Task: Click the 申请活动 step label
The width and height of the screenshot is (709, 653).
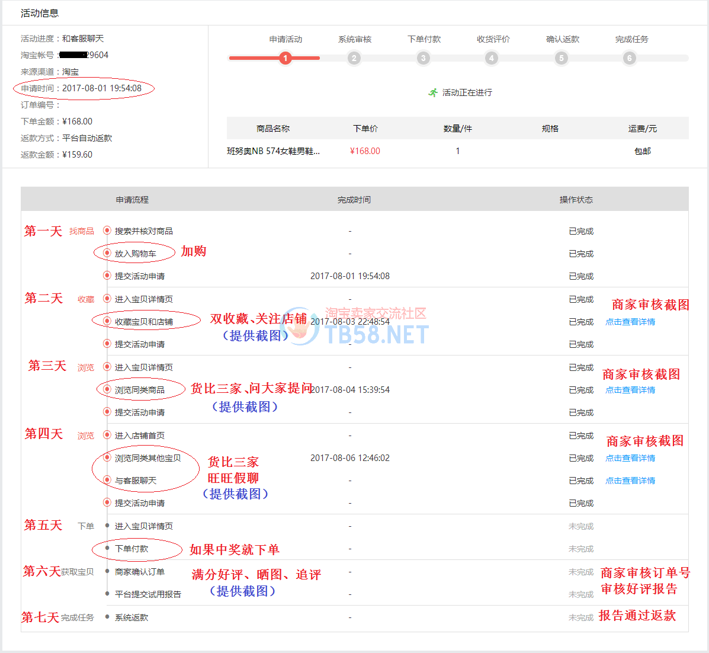Action: click(285, 39)
